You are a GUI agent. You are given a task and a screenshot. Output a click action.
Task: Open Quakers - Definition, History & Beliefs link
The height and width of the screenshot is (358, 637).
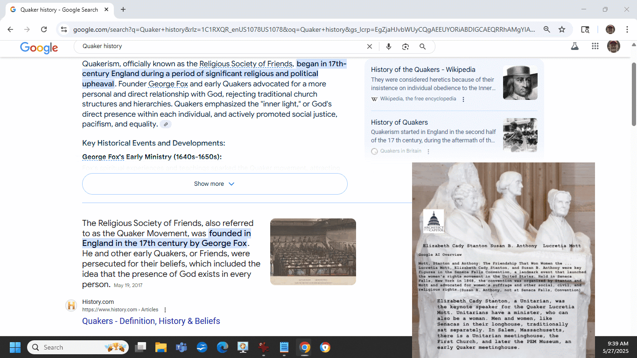pyautogui.click(x=151, y=321)
